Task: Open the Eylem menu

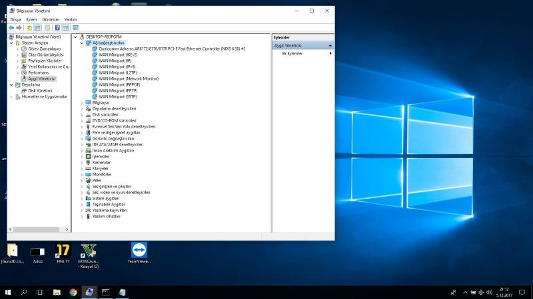Action: 31,20
